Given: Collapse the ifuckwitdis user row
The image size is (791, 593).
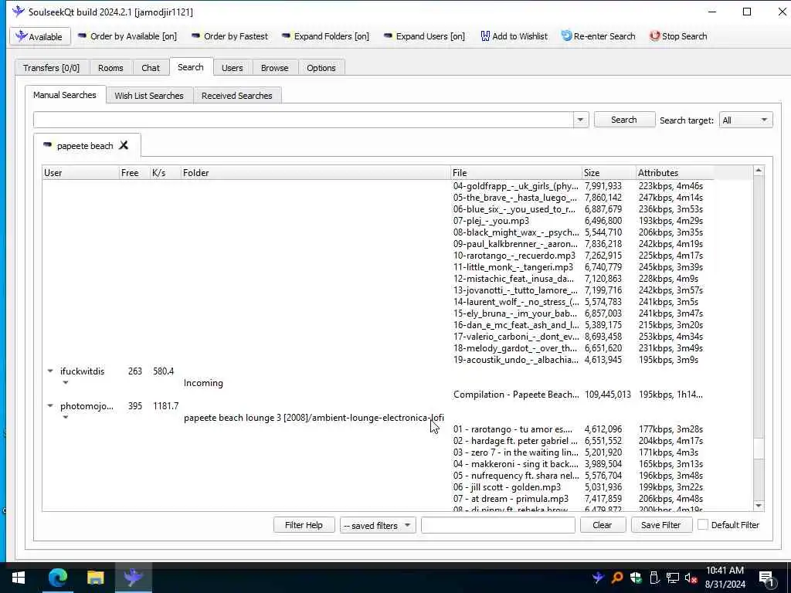Looking at the screenshot, I should (50, 371).
